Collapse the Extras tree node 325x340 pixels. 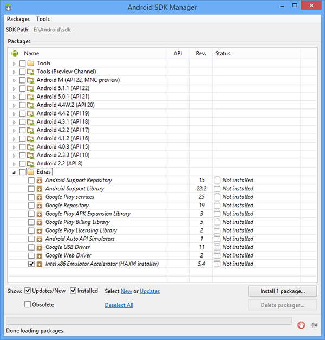[14, 172]
